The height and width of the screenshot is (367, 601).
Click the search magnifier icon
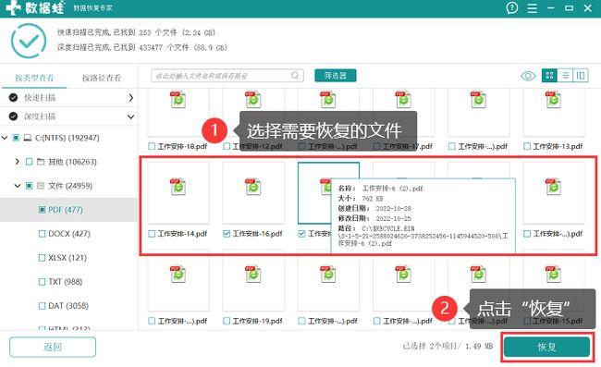pos(295,76)
